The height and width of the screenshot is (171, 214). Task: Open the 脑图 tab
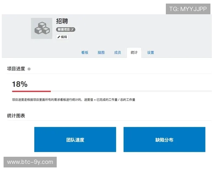tap(101, 52)
